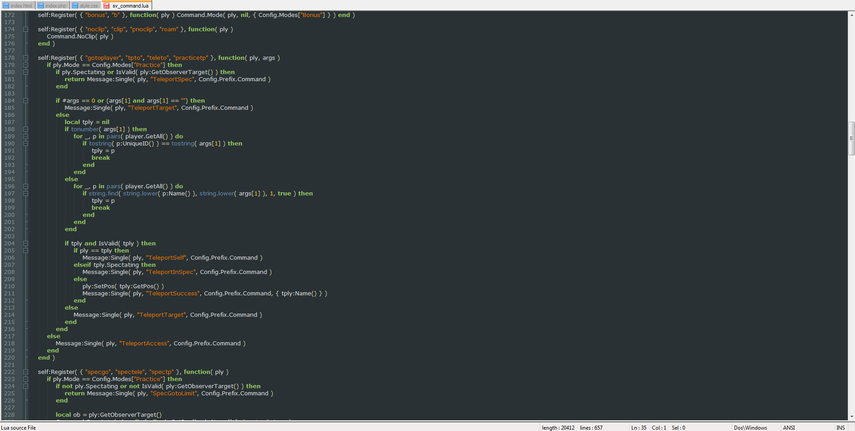
Task: Click the length and lines status field
Action: pos(572,427)
